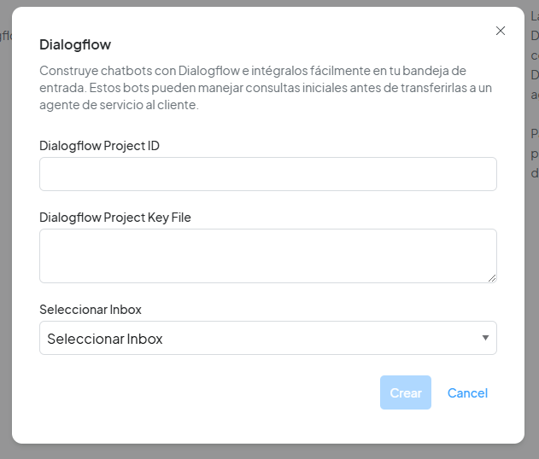
Task: Click the empty area left of Crear button
Action: [205, 392]
